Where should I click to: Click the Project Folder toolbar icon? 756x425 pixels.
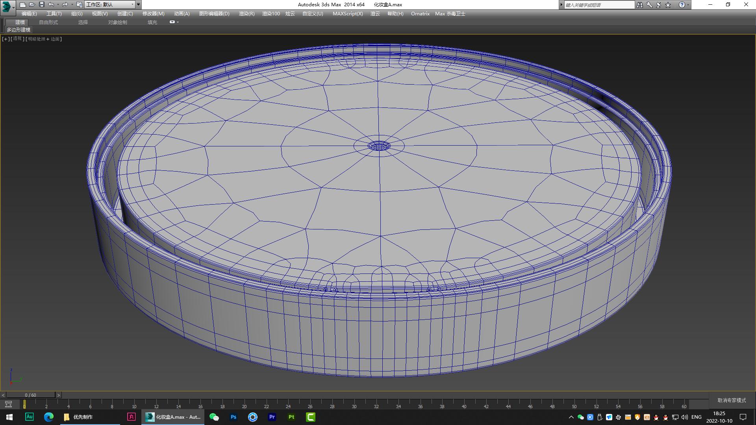point(79,5)
